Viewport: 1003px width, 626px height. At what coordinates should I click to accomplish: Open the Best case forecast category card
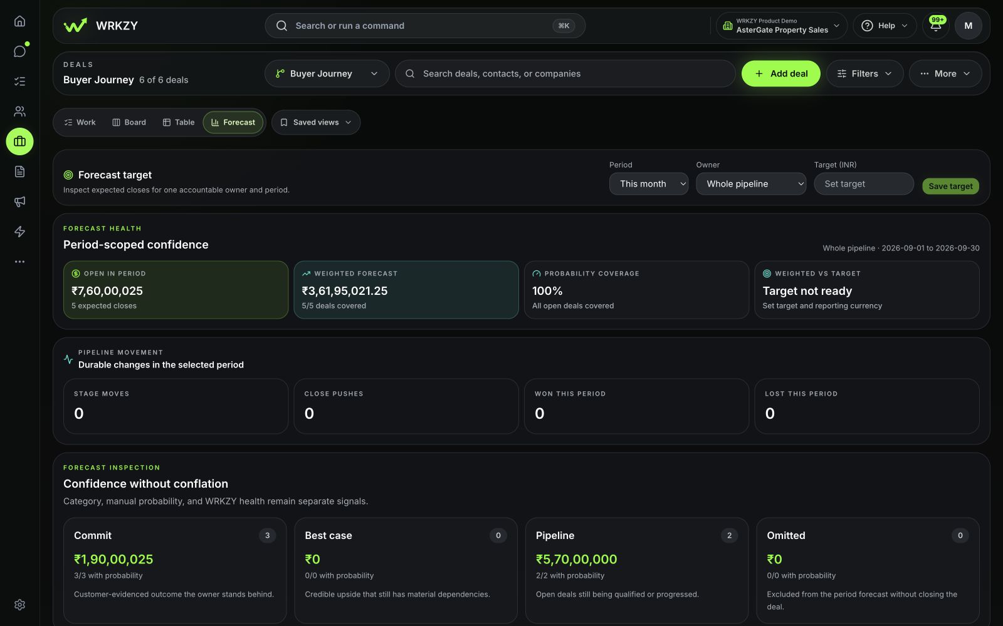point(406,570)
